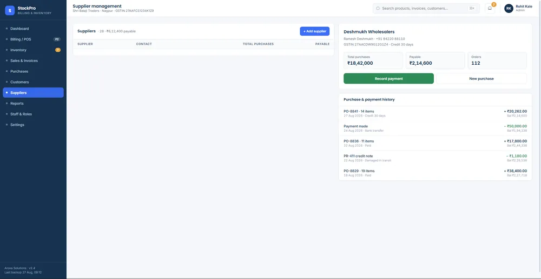
Task: Click the CONTACT column header
Action: click(144, 44)
